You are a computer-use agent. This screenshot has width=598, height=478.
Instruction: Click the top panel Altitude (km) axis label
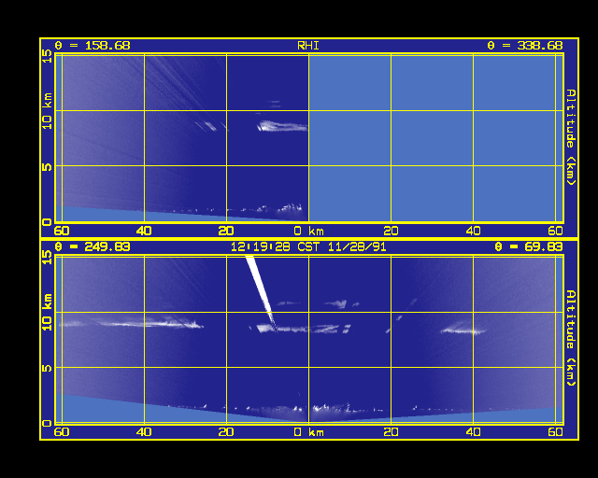pyautogui.click(x=571, y=137)
